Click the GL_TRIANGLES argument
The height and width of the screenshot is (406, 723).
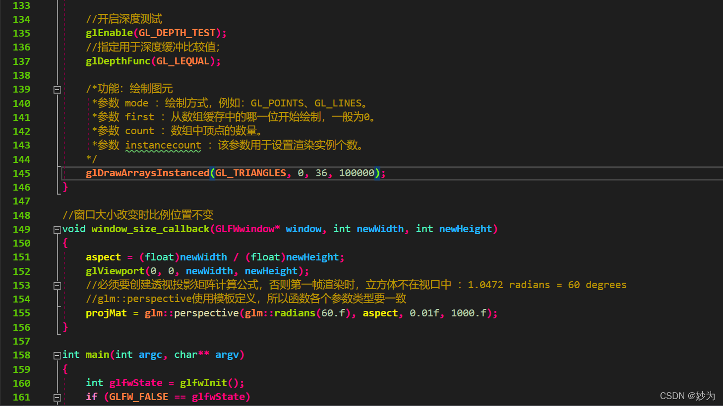click(251, 173)
